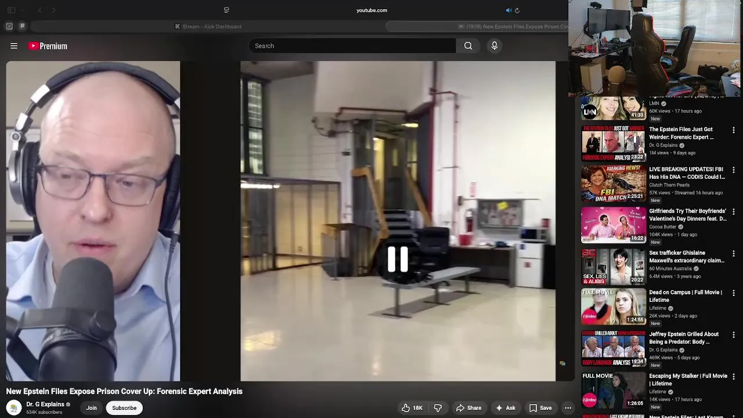Screen dimensions: 743x418
Task: Switch to Stream - Kick Dashboard tab
Action: click(208, 26)
